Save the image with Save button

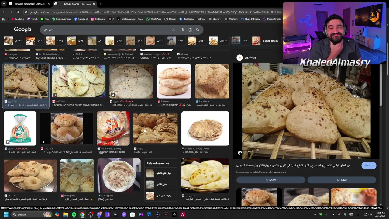[x=342, y=180]
